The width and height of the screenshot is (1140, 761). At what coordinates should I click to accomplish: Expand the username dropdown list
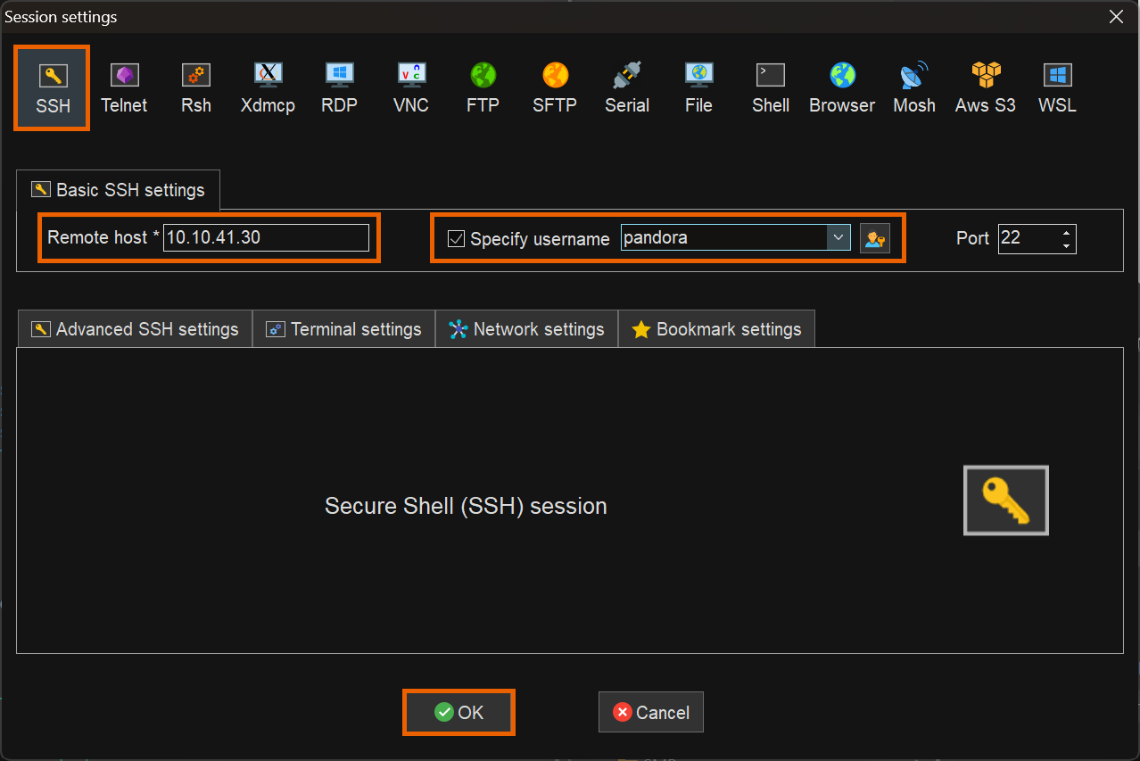[838, 238]
